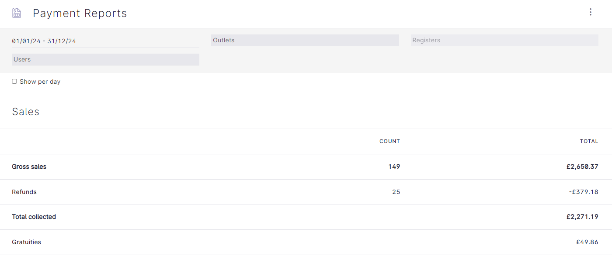This screenshot has width=612, height=259.
Task: Click the Payment Reports document icon
Action: pyautogui.click(x=17, y=13)
